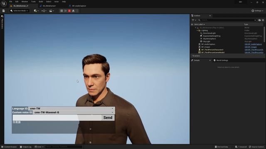The width and height of the screenshot is (266, 149).
Task: Open the Build menu
Action: 41,2
